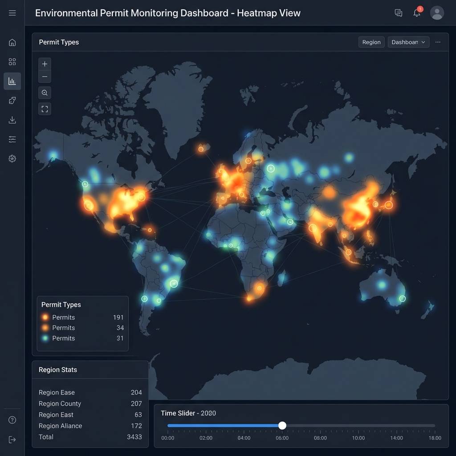
Task: Click the map search magnifier button
Action: 45,93
